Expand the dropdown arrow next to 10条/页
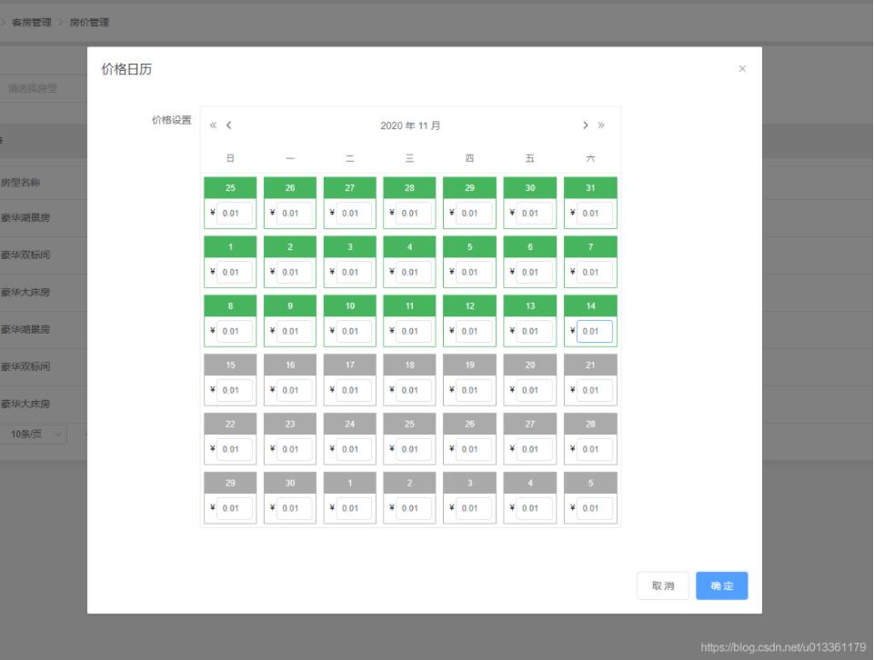Image resolution: width=874 pixels, height=660 pixels. tap(59, 435)
